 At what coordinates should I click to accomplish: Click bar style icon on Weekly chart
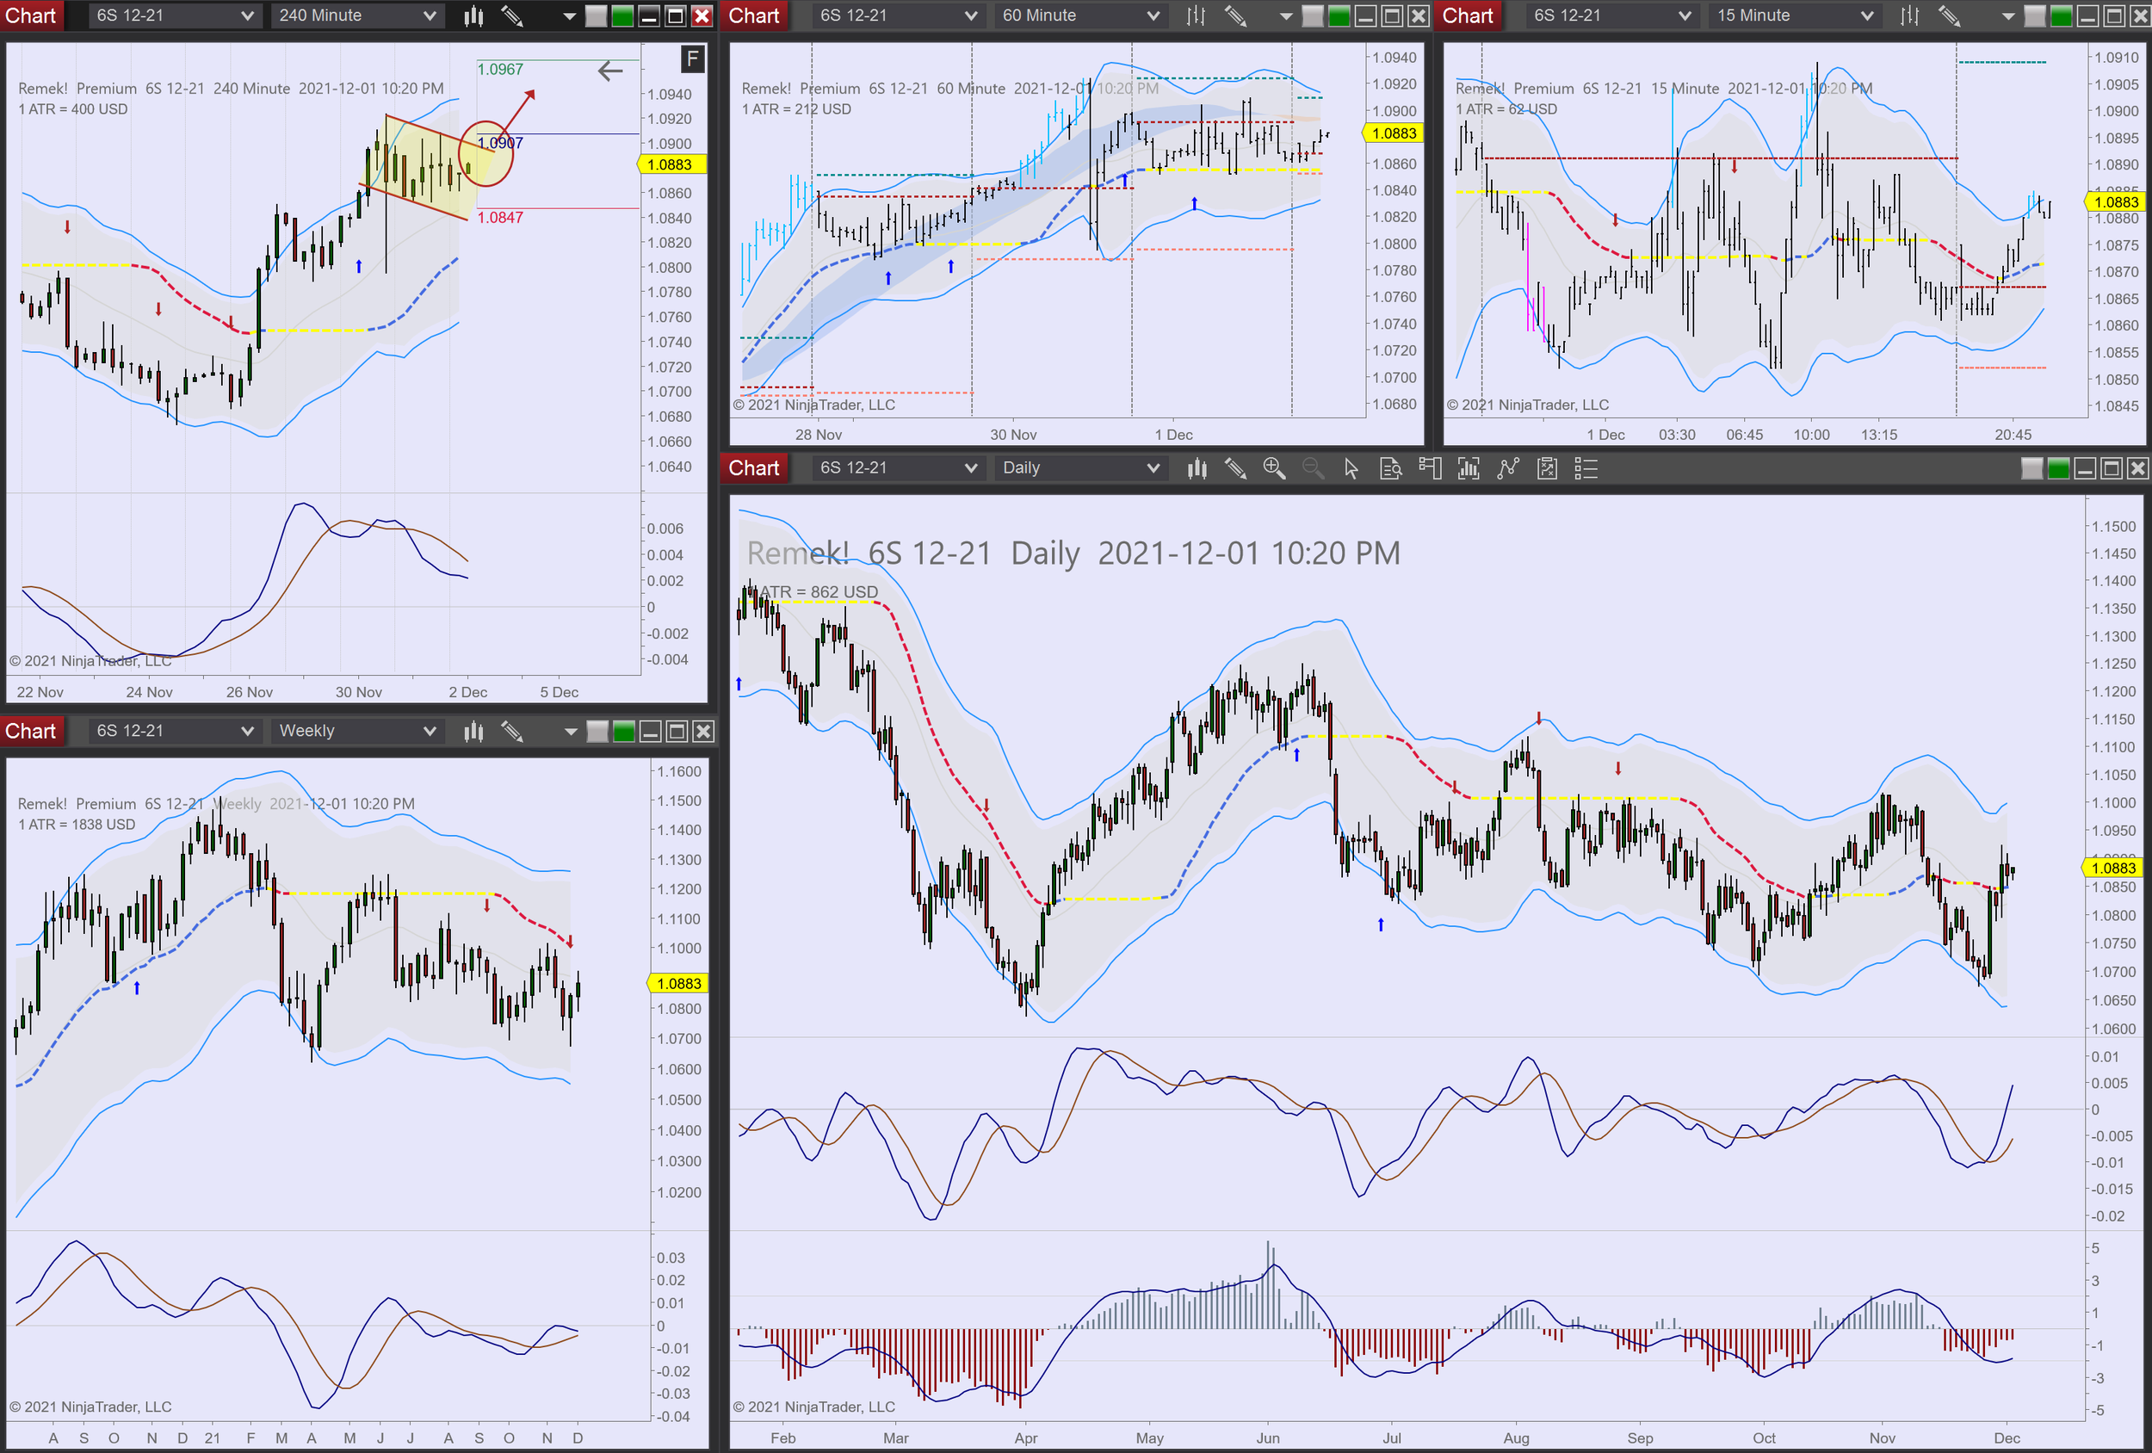(473, 732)
